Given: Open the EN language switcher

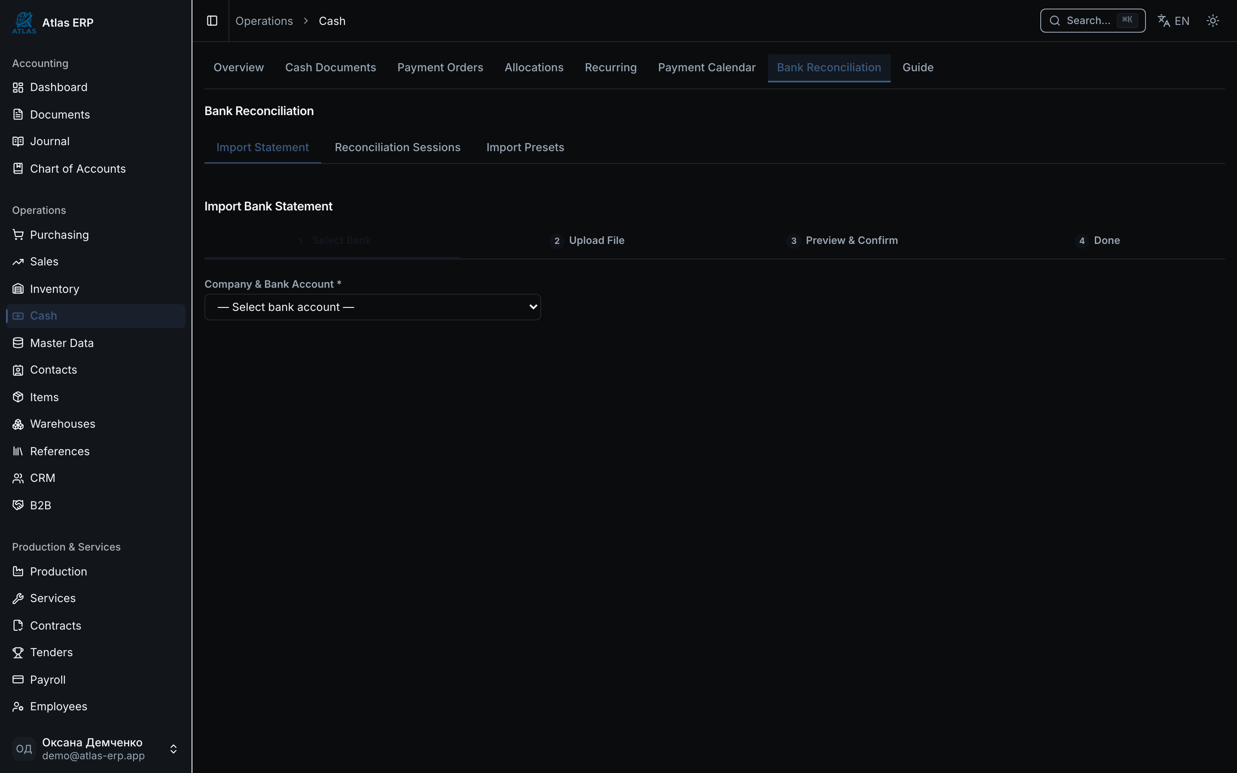Looking at the screenshot, I should pos(1173,21).
